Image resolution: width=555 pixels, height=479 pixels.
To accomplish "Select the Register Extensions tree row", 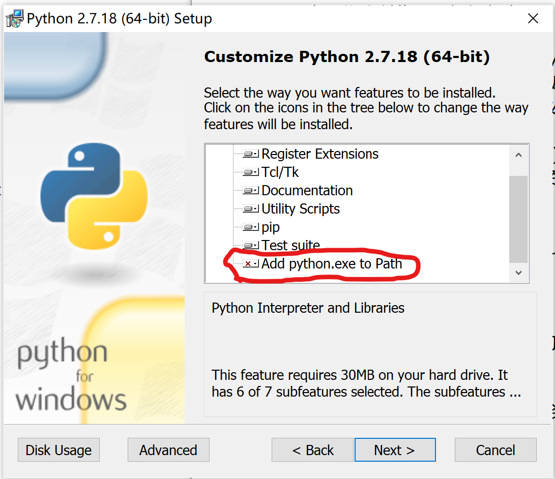I will pos(320,154).
